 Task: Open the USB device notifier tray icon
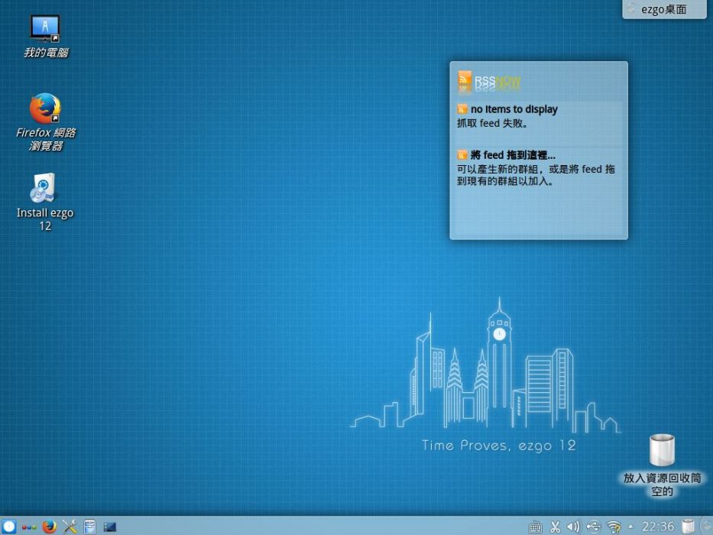pyautogui.click(x=594, y=527)
